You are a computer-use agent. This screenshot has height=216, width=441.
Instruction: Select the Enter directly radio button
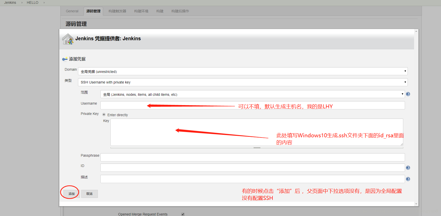104,114
